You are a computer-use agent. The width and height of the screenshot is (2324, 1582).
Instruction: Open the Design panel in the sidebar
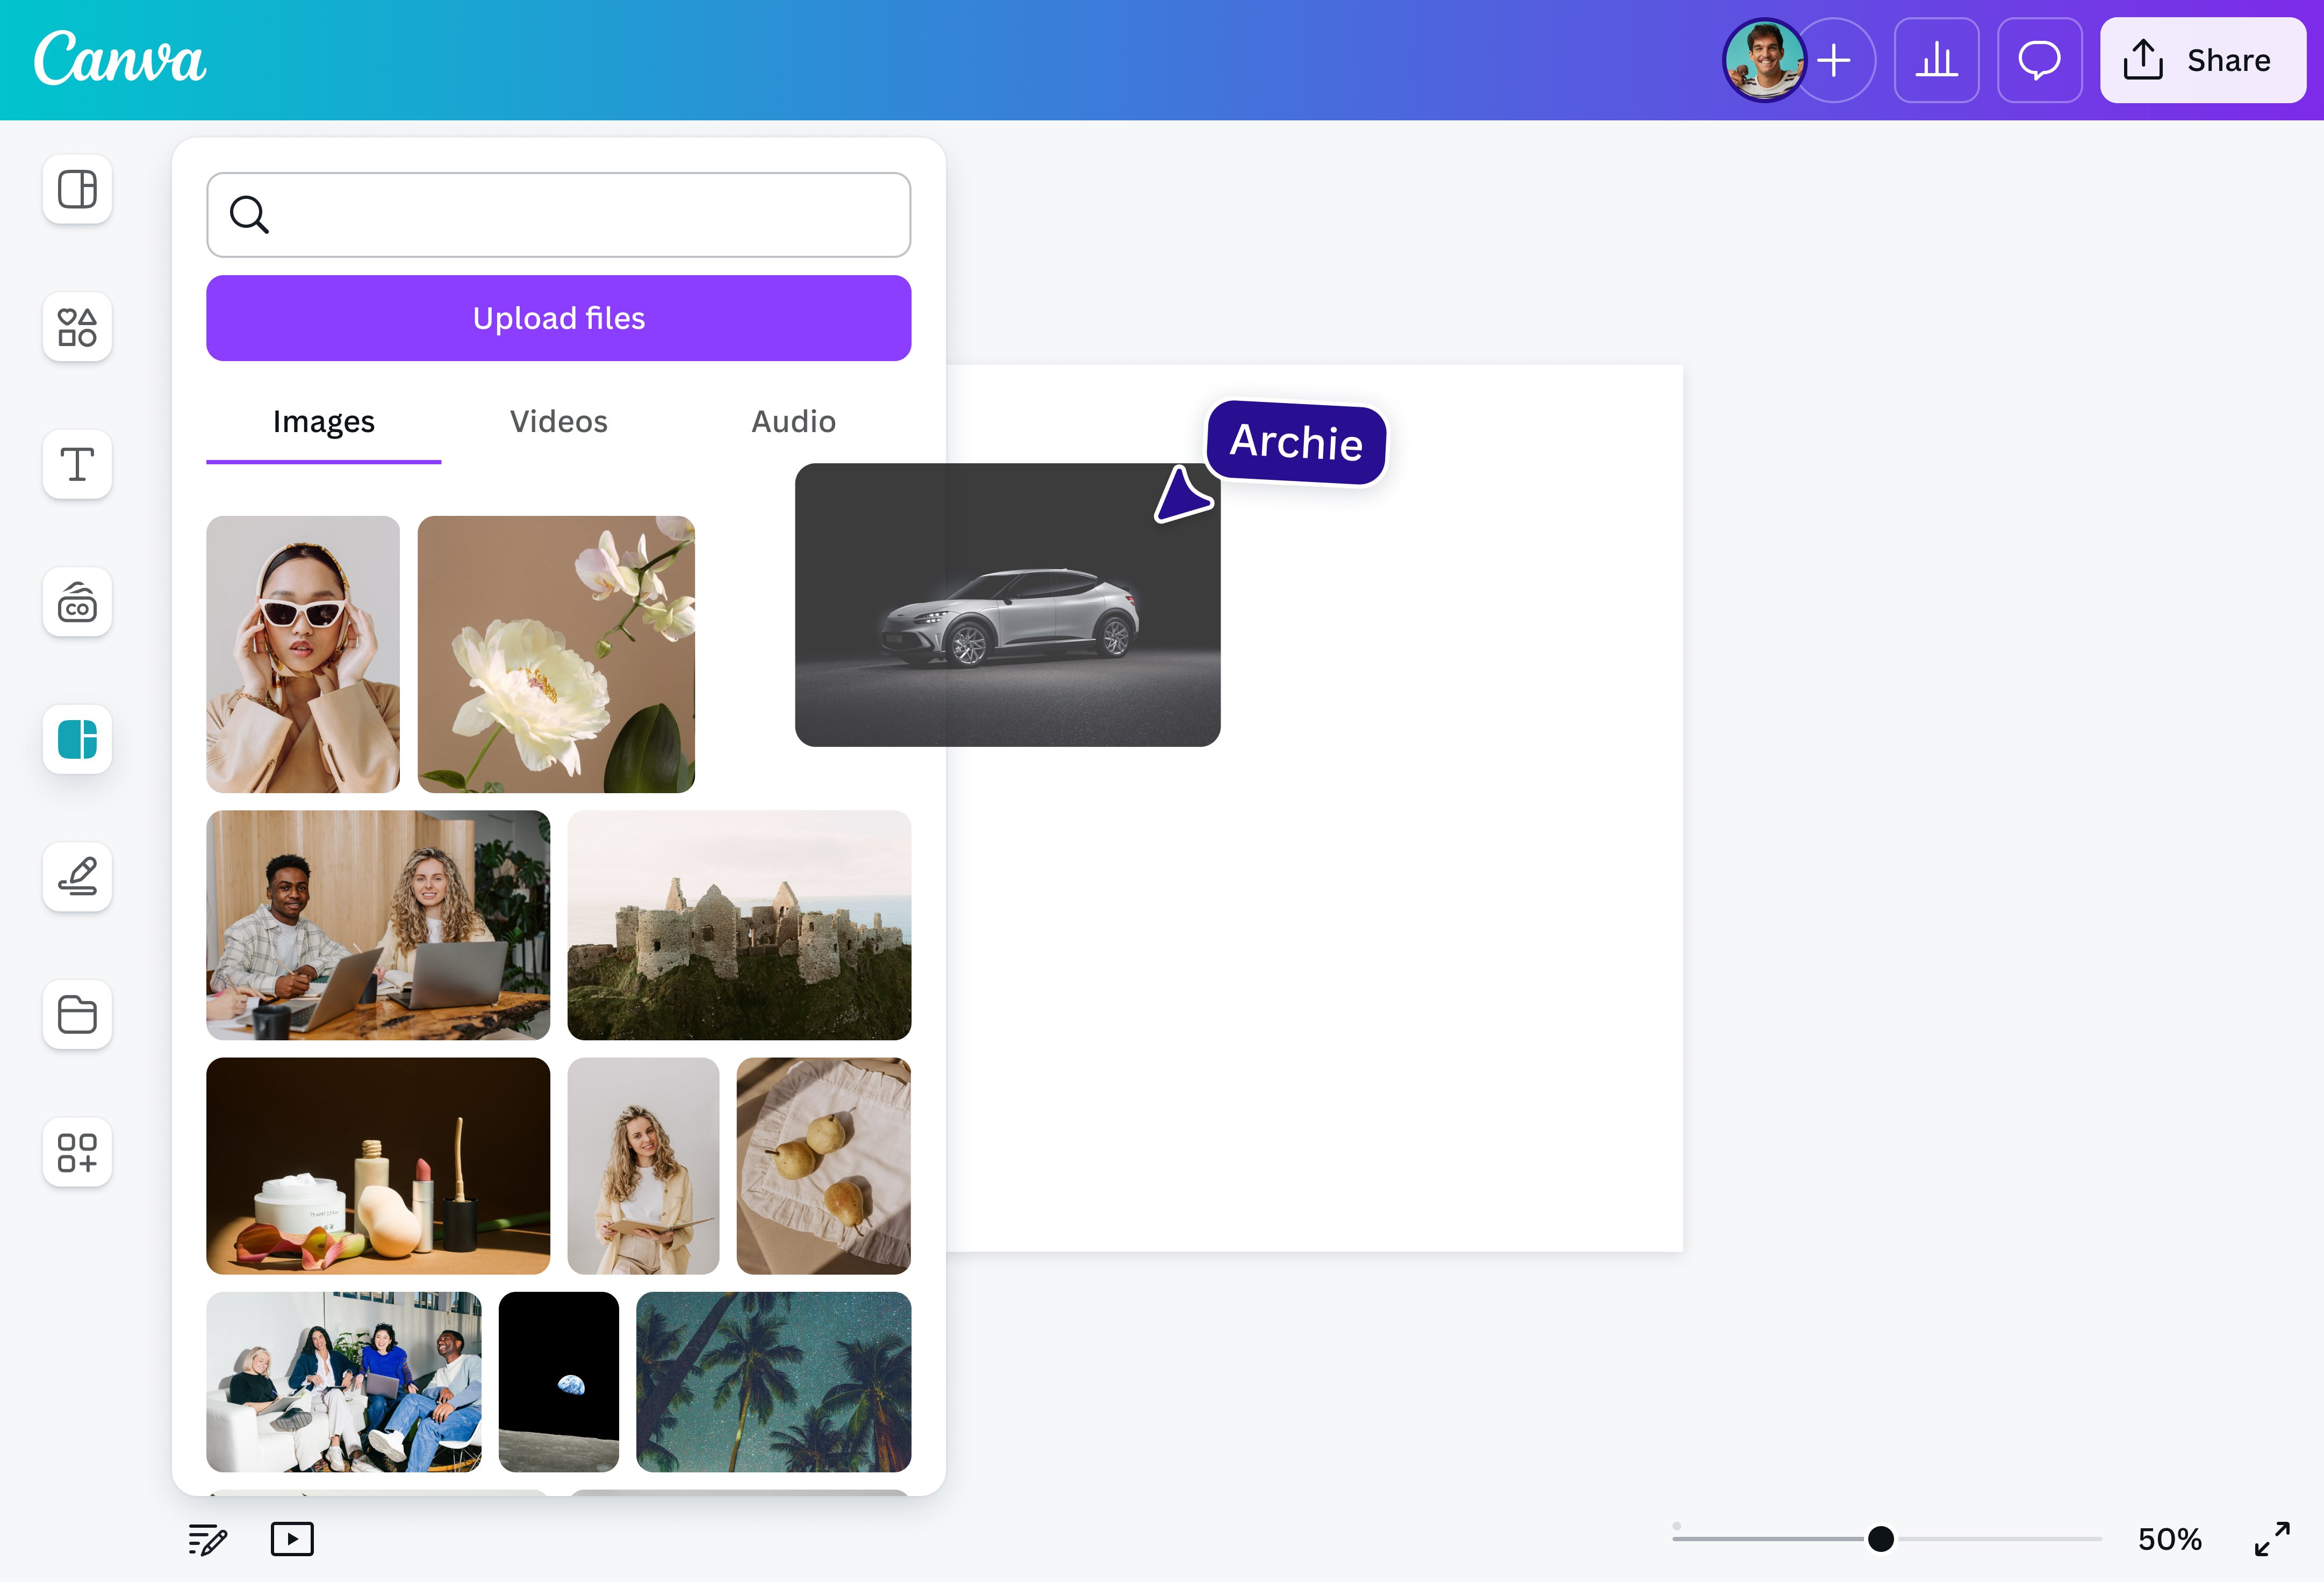[77, 190]
